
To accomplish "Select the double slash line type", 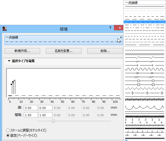I will click(145, 77).
